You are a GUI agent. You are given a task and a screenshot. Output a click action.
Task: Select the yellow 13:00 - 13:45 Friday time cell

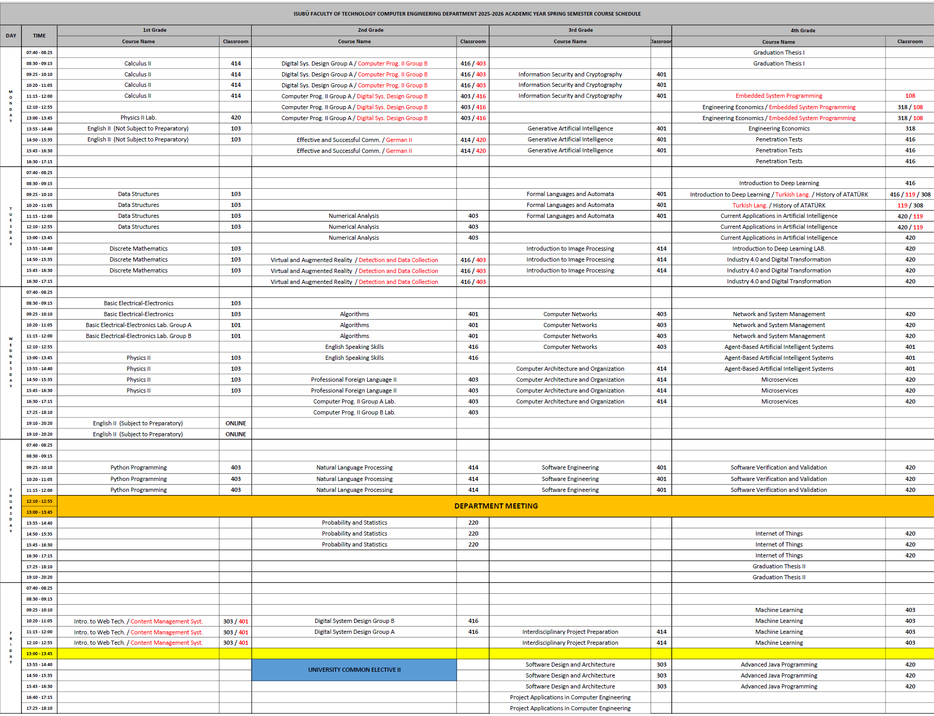click(40, 654)
